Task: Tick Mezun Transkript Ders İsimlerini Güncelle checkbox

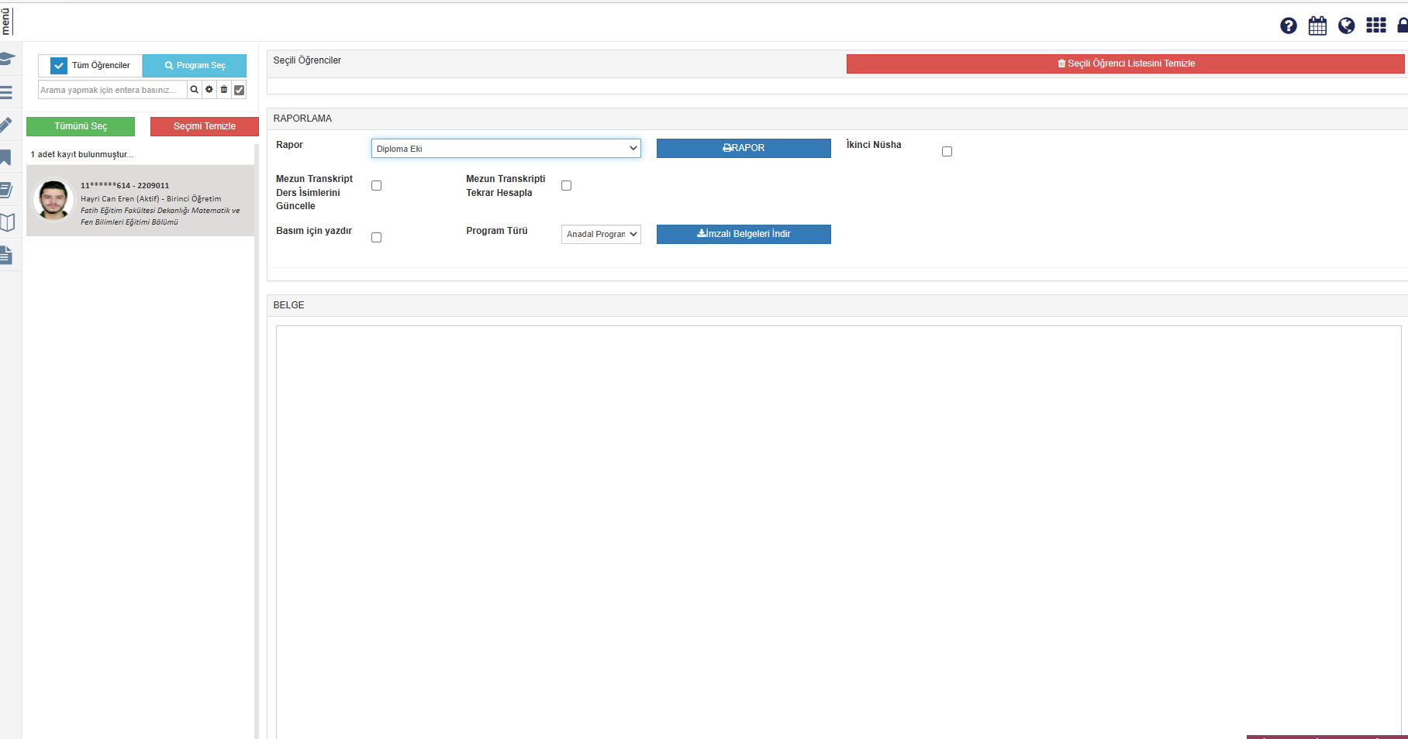Action: (376, 186)
